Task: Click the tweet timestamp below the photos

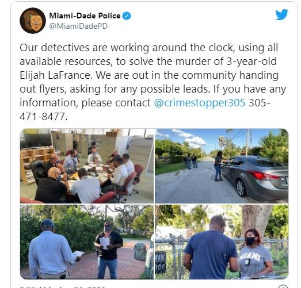Action: pyautogui.click(x=62, y=287)
